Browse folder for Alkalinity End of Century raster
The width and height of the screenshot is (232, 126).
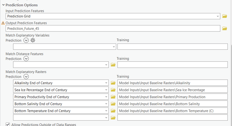point(113,83)
